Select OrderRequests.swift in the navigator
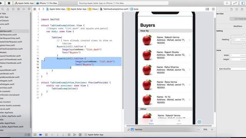246x138 pixels. pyautogui.click(x=8, y=34)
